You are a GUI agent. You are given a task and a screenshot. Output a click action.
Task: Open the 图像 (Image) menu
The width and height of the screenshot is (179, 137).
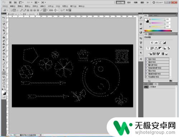(20, 6)
